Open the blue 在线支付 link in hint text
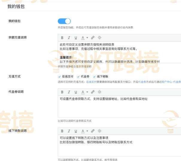The image size is (181, 161). click(x=91, y=82)
